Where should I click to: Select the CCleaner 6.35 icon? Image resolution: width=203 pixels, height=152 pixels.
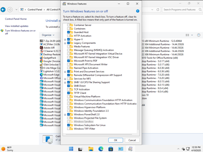[42, 51]
